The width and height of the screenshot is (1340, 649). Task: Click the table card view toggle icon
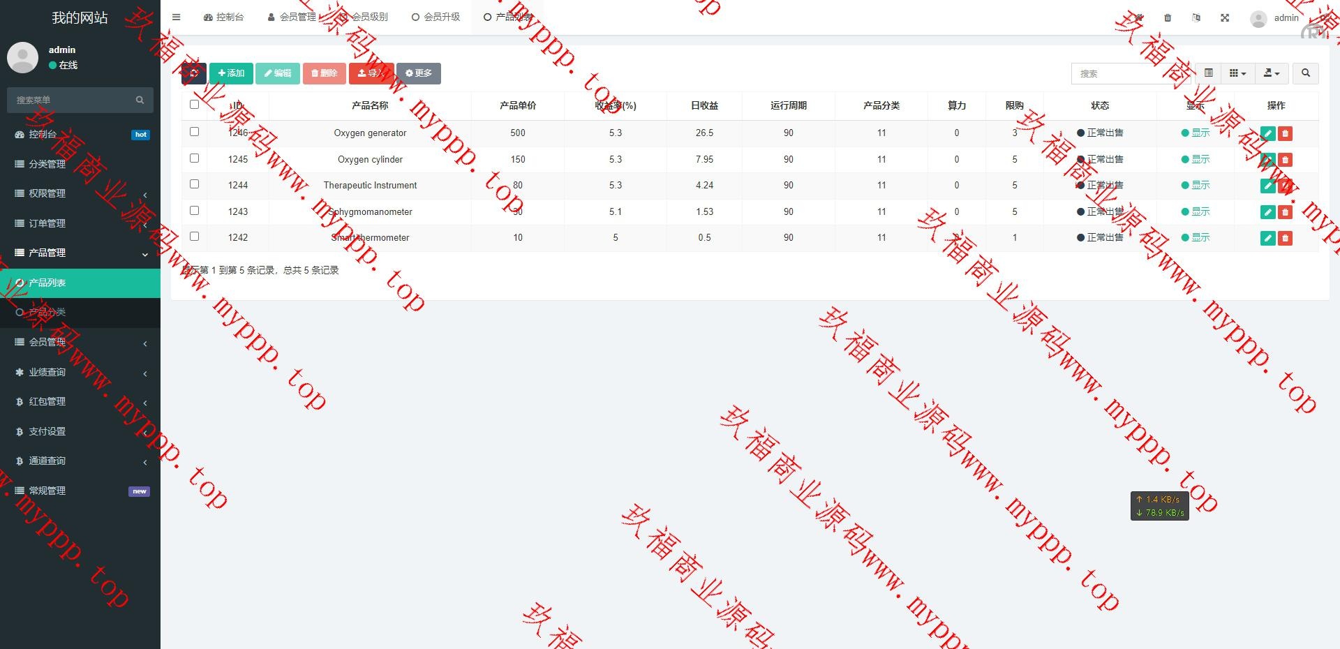click(1209, 73)
